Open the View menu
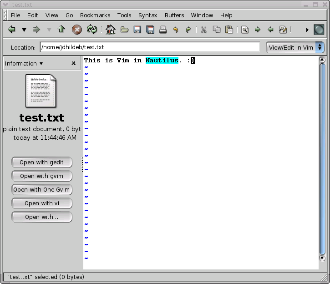This screenshot has height=284, width=330. point(52,15)
